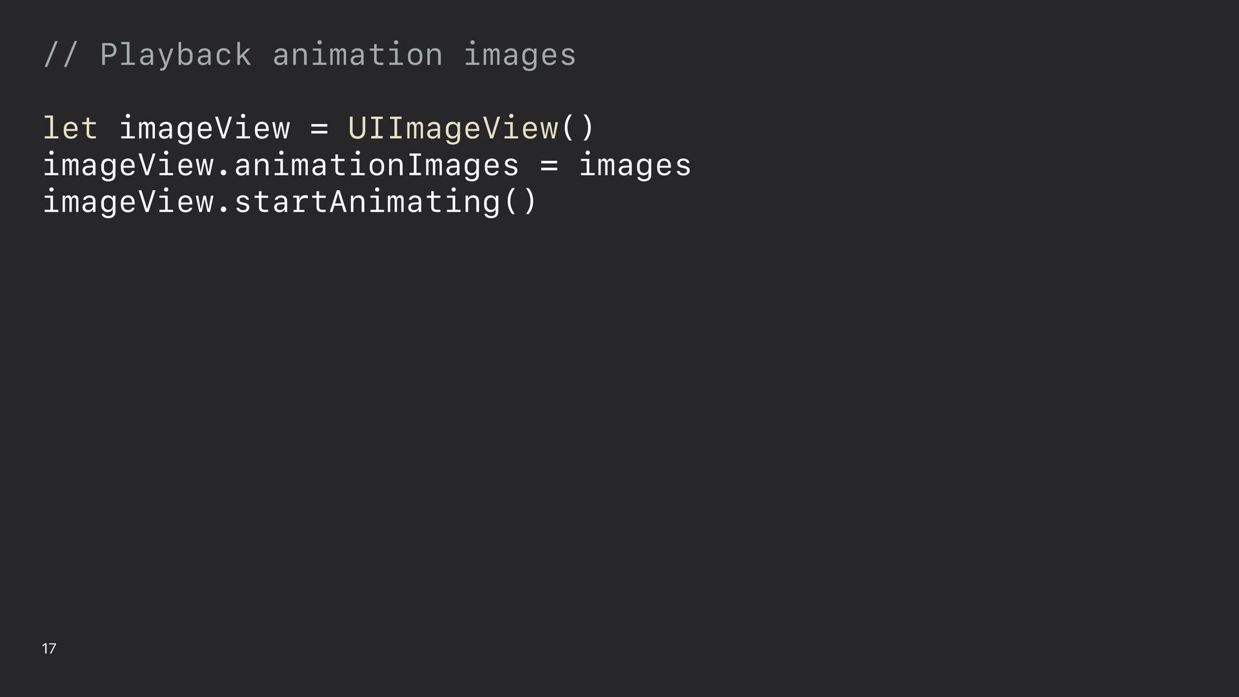Image resolution: width=1239 pixels, height=697 pixels.
Task: Click the equals sign after 'let imageView'
Action: pyautogui.click(x=319, y=128)
